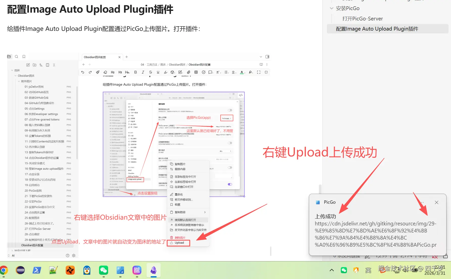Choose 重命名 from context menu
This screenshot has width=451, height=279.
click(x=188, y=195)
